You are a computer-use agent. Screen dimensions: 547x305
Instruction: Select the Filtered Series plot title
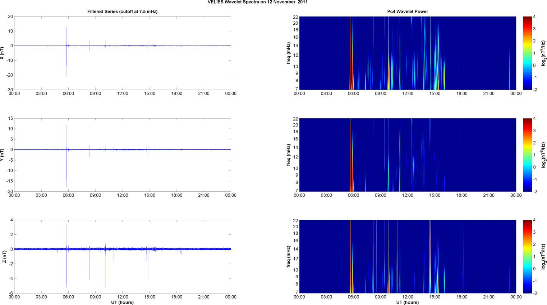(x=122, y=11)
